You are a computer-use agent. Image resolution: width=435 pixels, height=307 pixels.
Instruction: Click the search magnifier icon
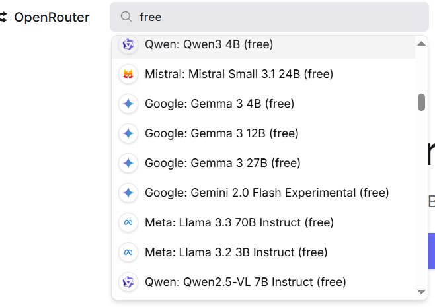tap(126, 17)
